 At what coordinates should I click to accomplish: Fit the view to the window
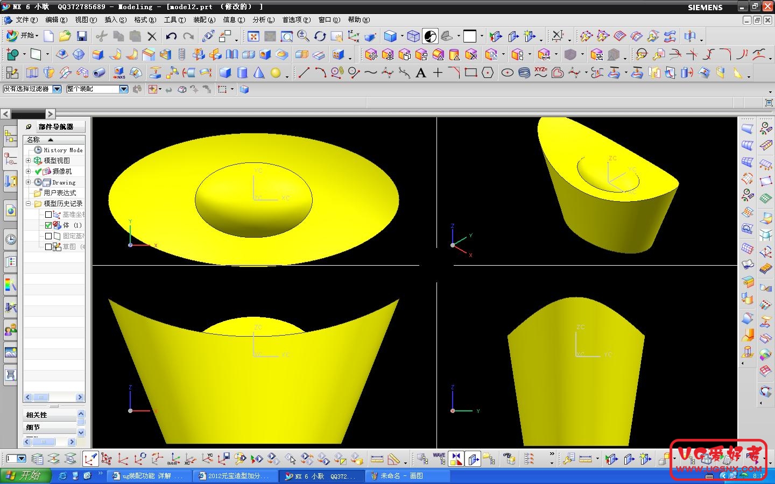(x=253, y=36)
